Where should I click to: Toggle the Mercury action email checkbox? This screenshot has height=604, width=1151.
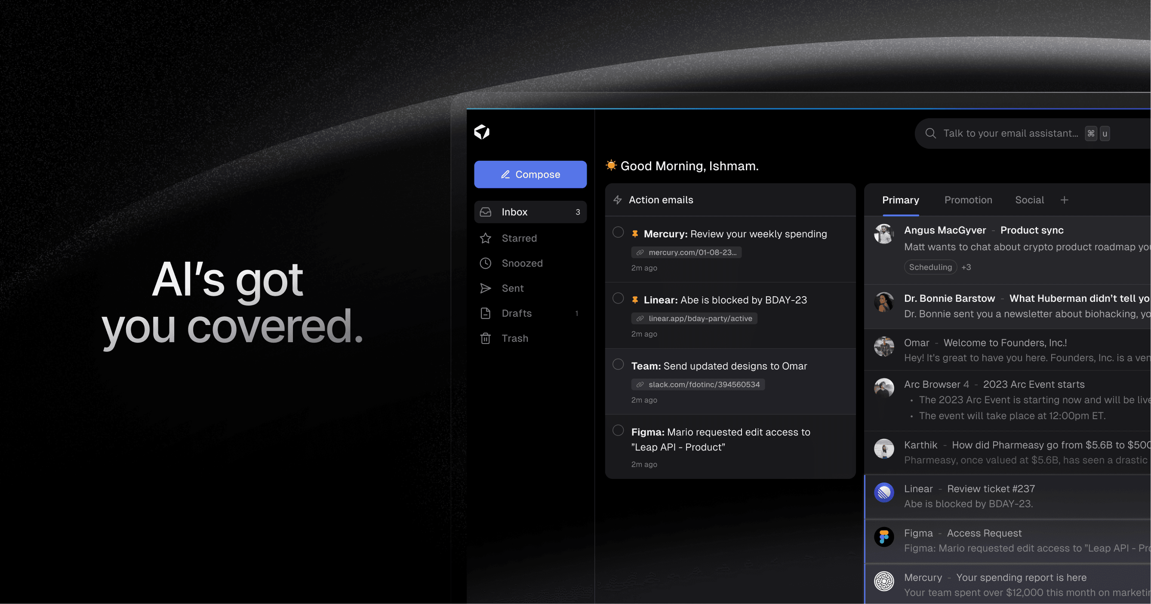617,233
